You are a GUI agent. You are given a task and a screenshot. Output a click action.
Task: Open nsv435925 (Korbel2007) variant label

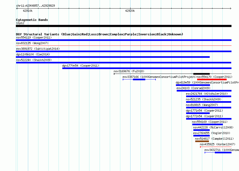pos(218,144)
